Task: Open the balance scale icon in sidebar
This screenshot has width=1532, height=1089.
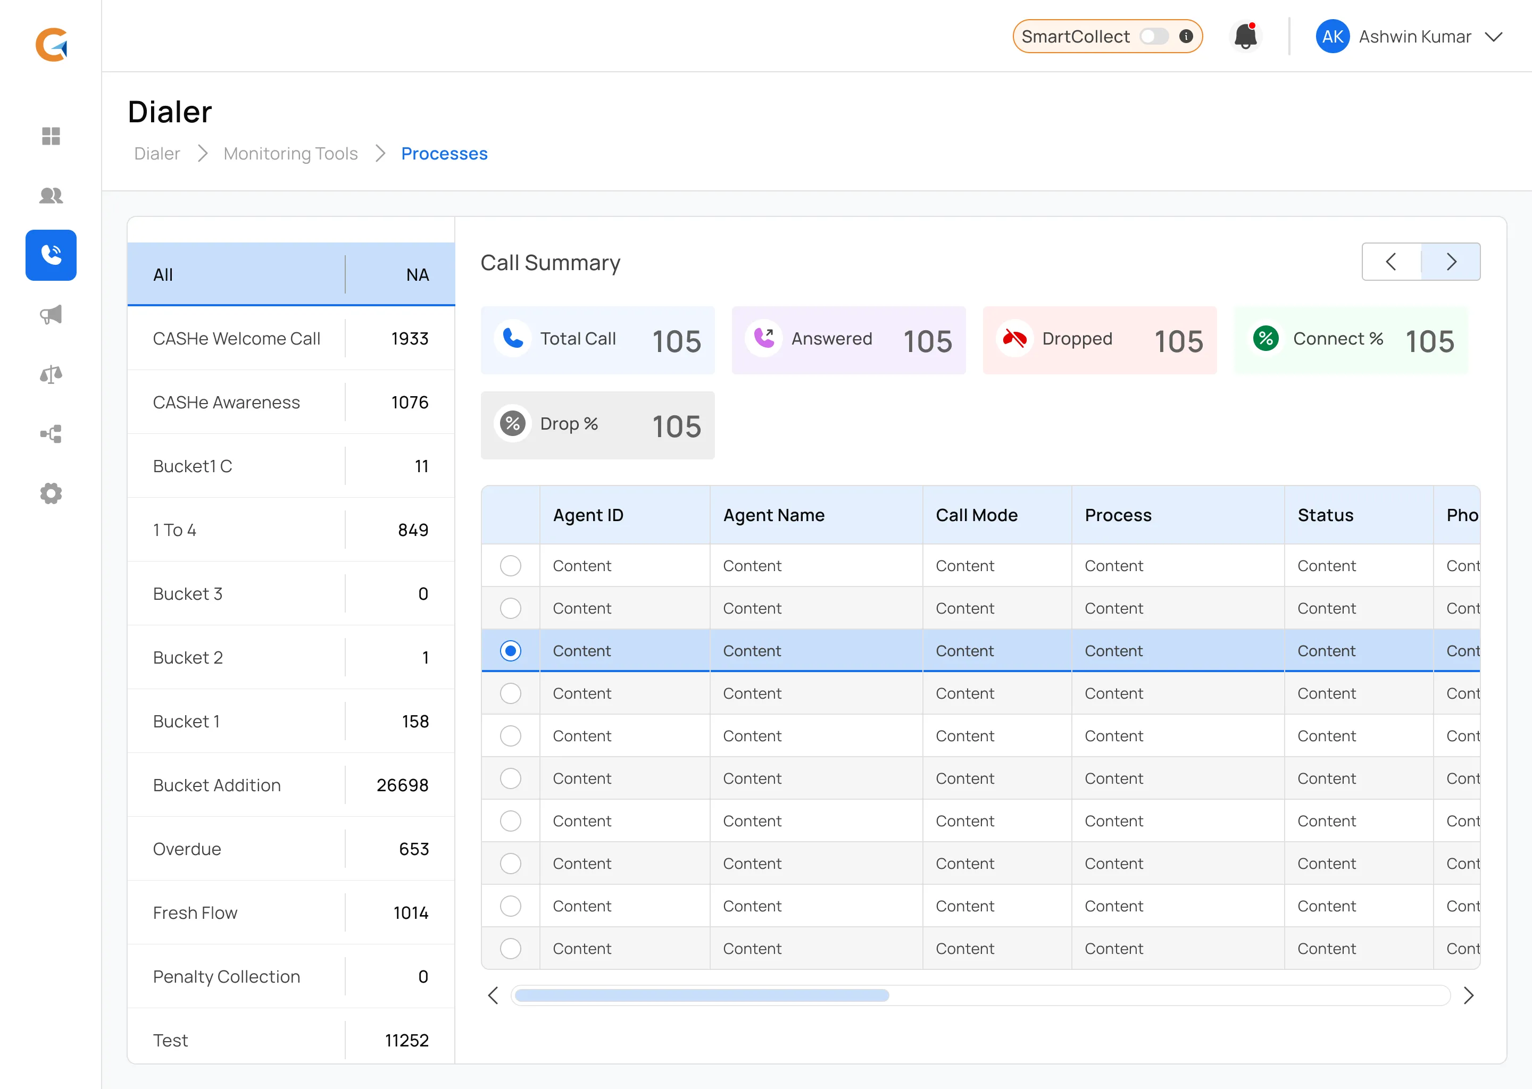Action: click(x=51, y=374)
